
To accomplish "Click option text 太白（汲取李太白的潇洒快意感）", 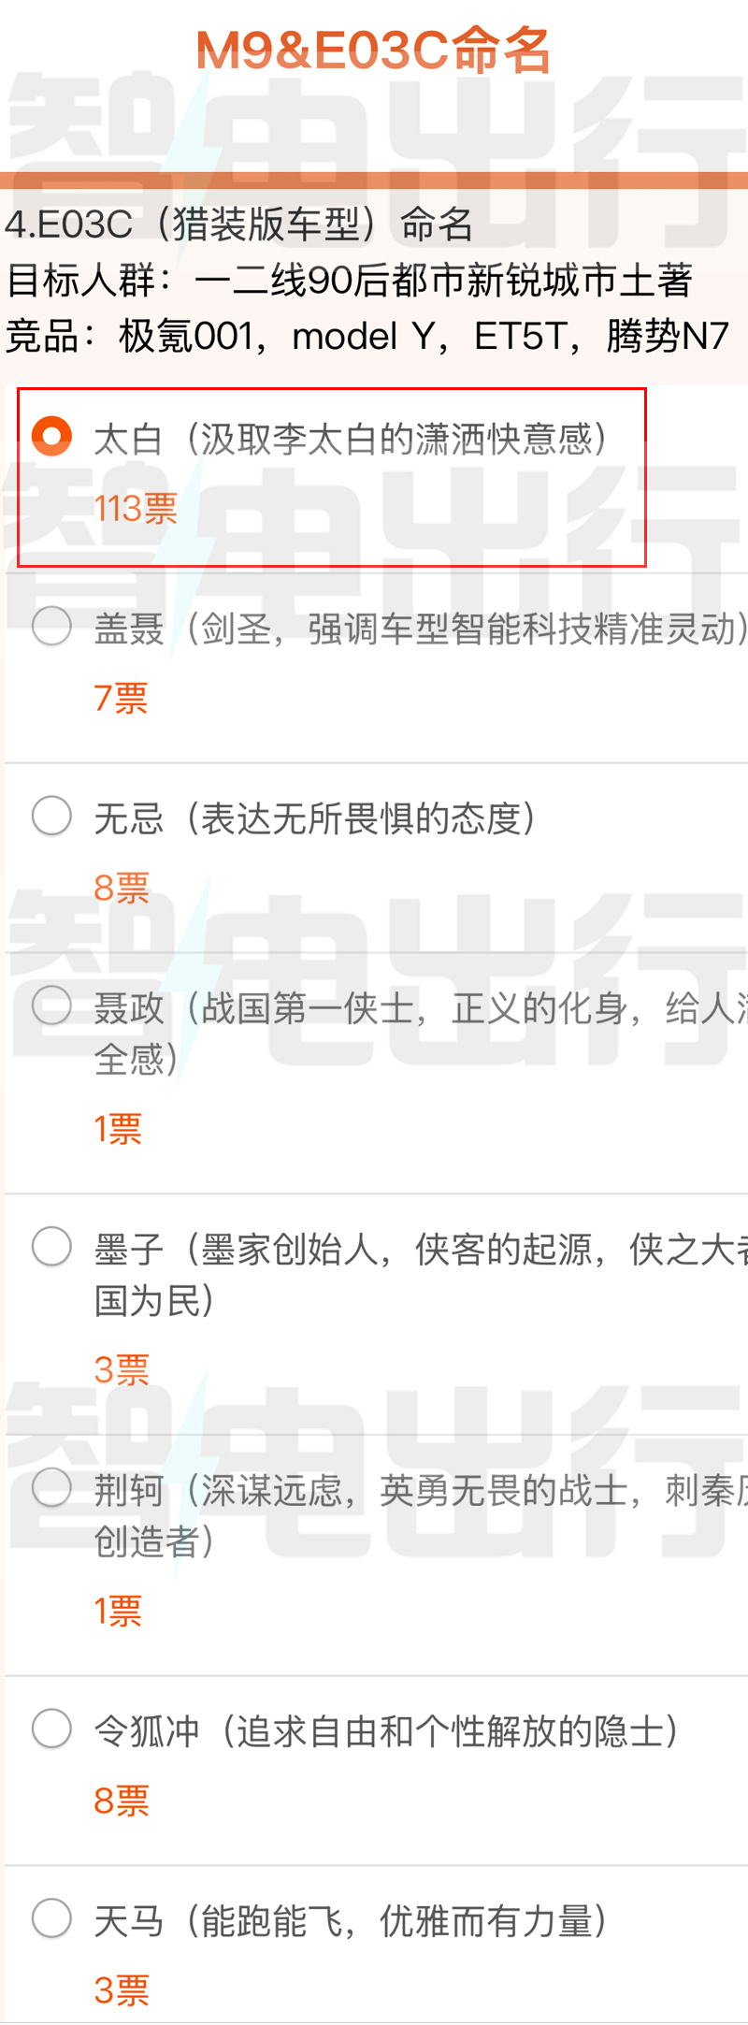I will point(352,439).
